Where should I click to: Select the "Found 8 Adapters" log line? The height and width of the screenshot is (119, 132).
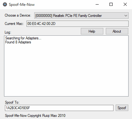point(18,42)
